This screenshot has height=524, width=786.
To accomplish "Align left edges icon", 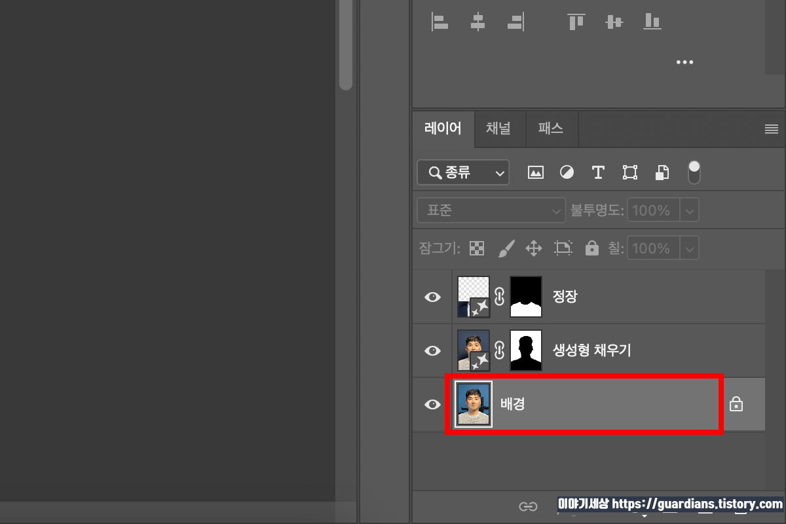I will (440, 22).
